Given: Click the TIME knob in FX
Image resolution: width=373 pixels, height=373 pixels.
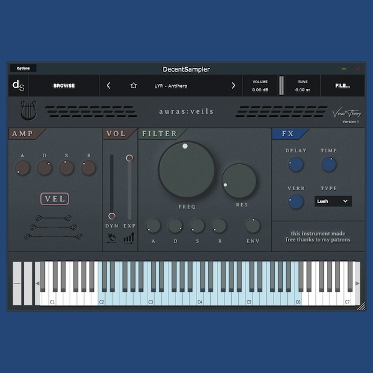Looking at the screenshot, I should pos(329,164).
